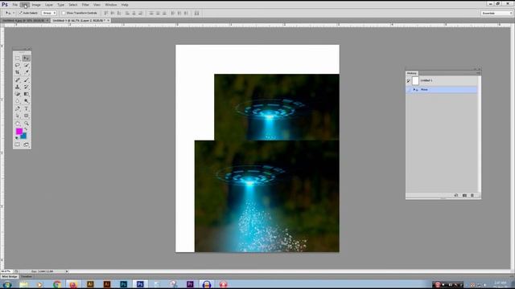The height and width of the screenshot is (289, 515).
Task: Open the Image menu
Action: [36, 5]
